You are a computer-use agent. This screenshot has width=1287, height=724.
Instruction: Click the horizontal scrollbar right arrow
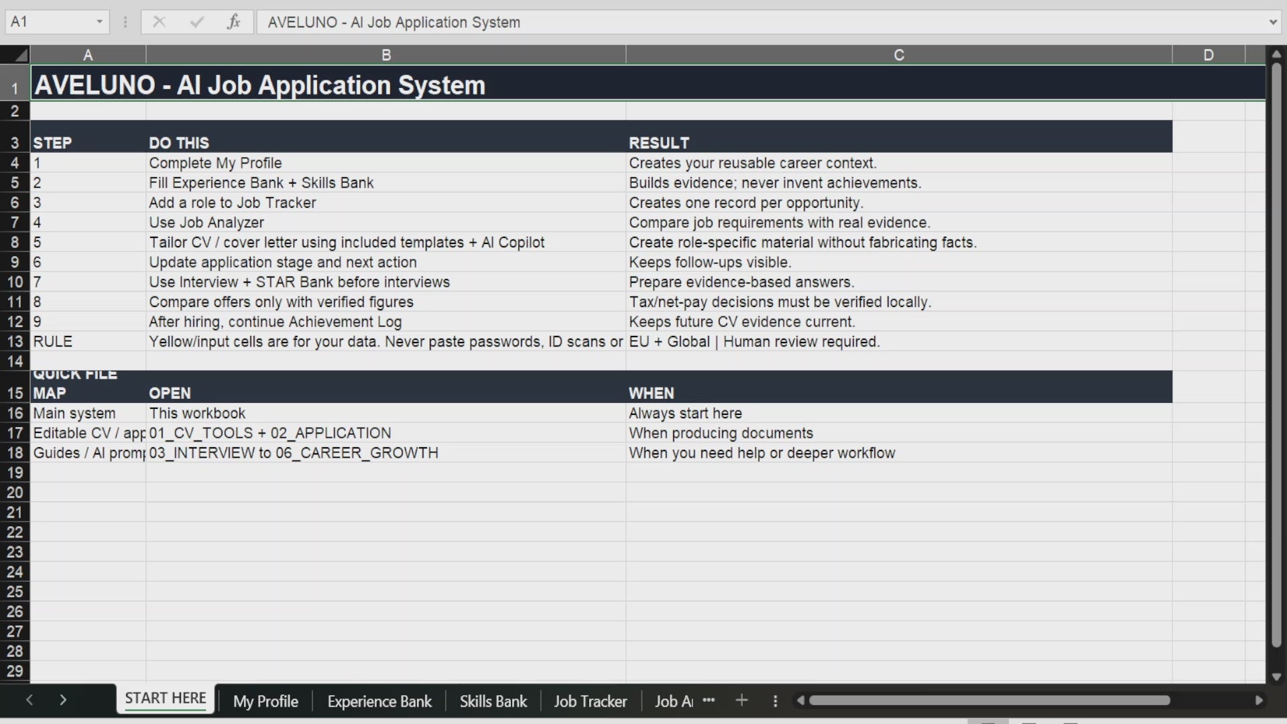1259,701
